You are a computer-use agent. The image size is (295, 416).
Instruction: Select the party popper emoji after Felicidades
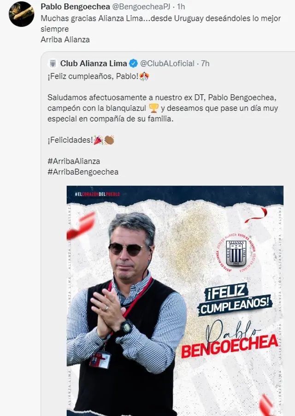[x=98, y=140]
